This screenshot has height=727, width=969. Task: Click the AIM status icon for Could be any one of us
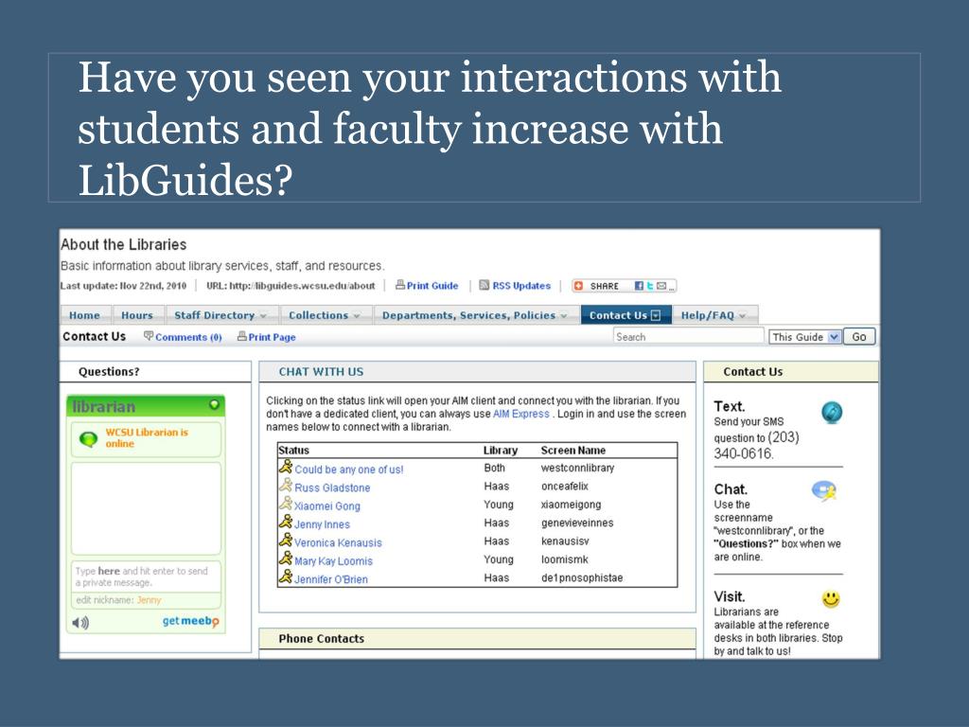286,467
